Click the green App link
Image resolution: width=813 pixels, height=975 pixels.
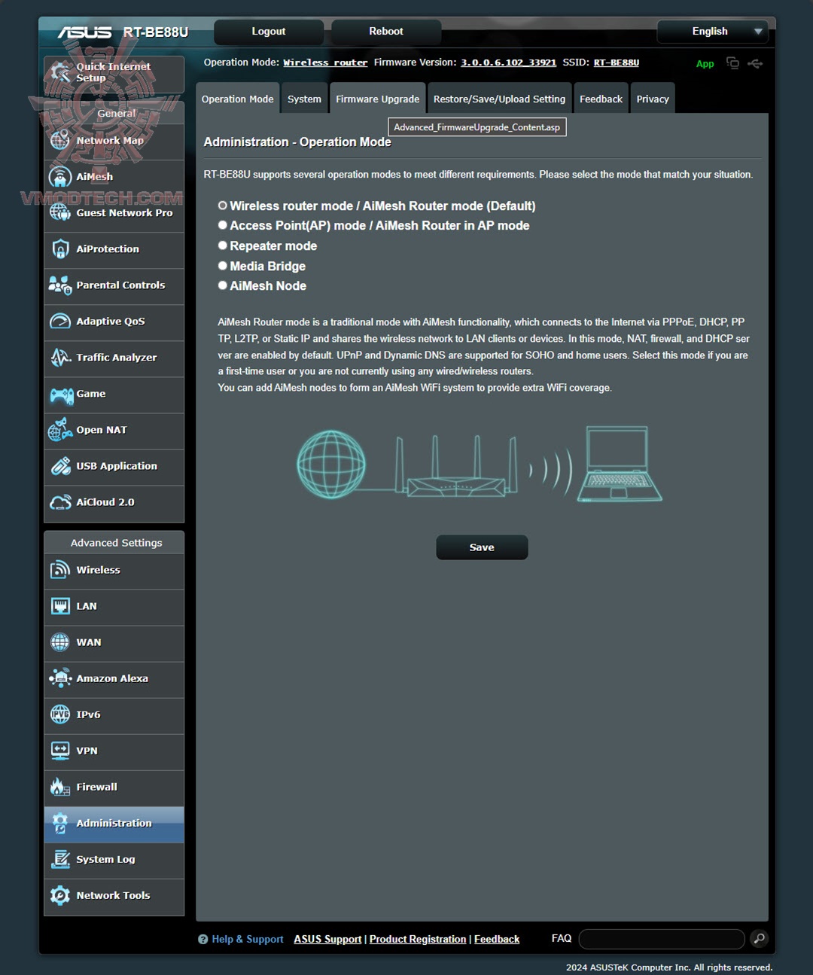point(705,64)
